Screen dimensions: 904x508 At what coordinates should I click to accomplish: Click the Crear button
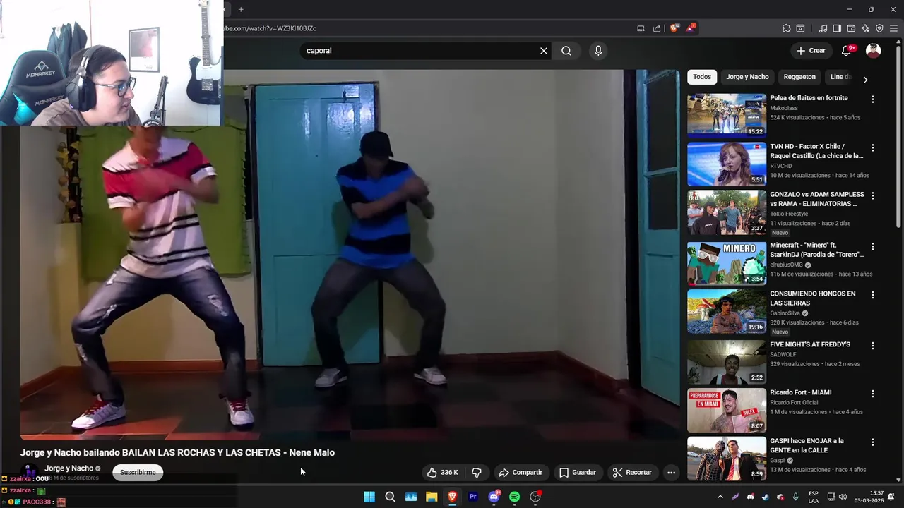click(810, 51)
